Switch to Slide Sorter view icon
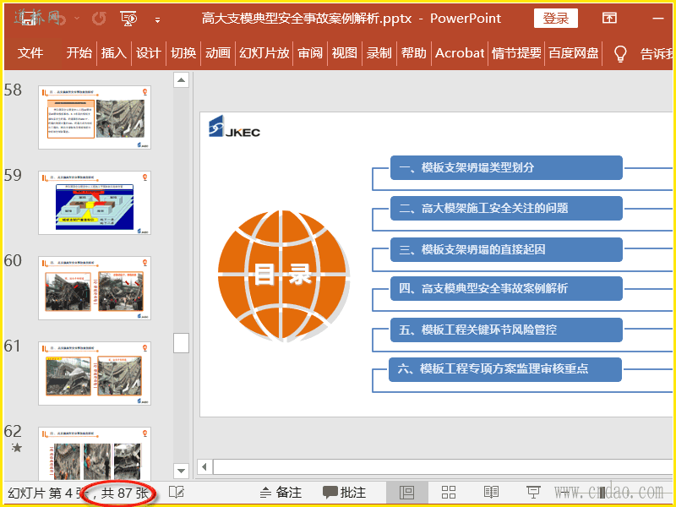 coord(449,493)
